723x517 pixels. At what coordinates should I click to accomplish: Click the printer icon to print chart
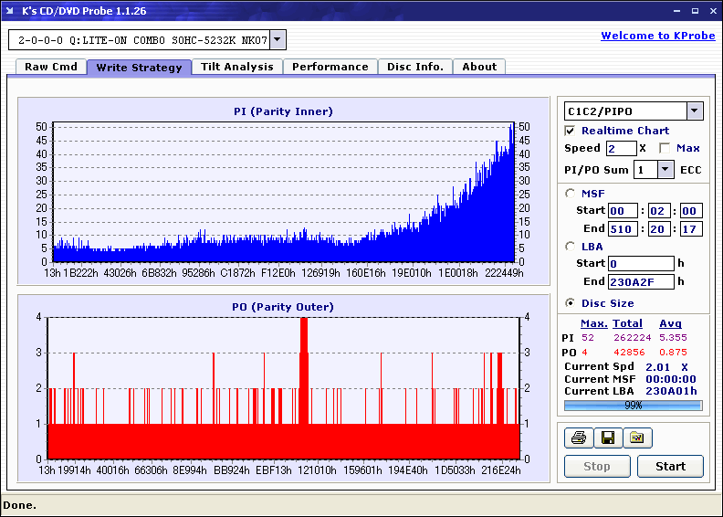coord(578,438)
